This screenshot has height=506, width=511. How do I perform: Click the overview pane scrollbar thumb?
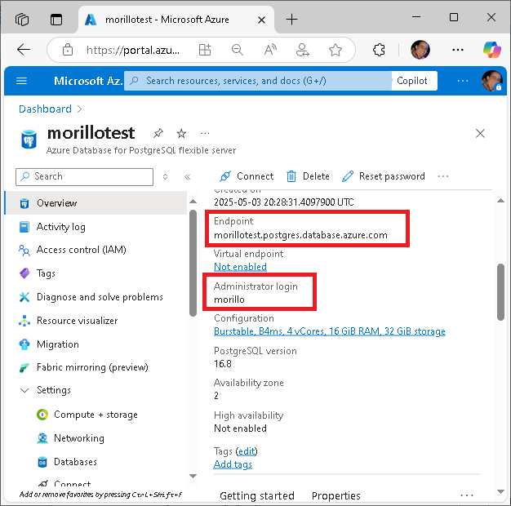(x=500, y=292)
